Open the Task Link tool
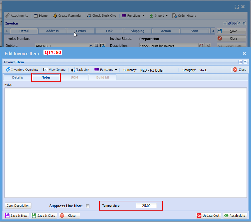 click(x=80, y=70)
